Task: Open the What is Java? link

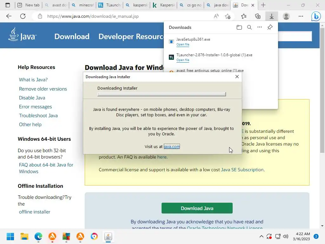Action: 33,80
